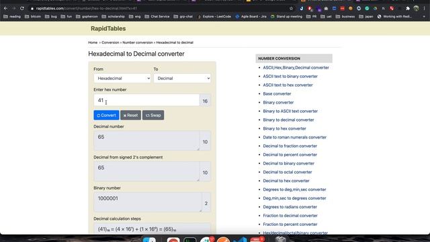Viewport: 430px width, 242px height.
Task: Open ASCII,Hex,Binary,Decimal converter link
Action: pyautogui.click(x=296, y=67)
